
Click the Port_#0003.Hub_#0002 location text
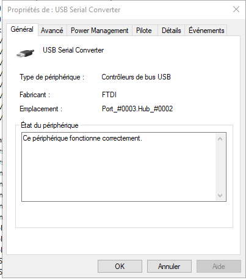[x=137, y=109]
